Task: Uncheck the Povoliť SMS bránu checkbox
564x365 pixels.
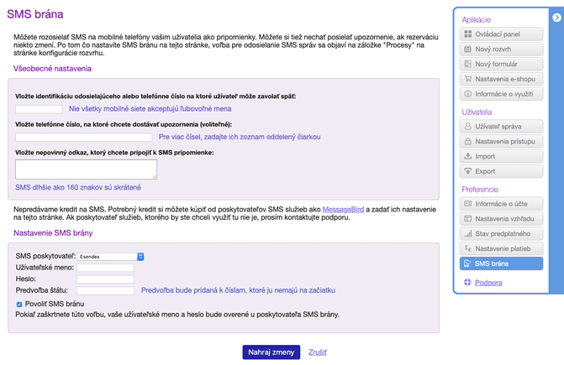Action: pyautogui.click(x=19, y=305)
